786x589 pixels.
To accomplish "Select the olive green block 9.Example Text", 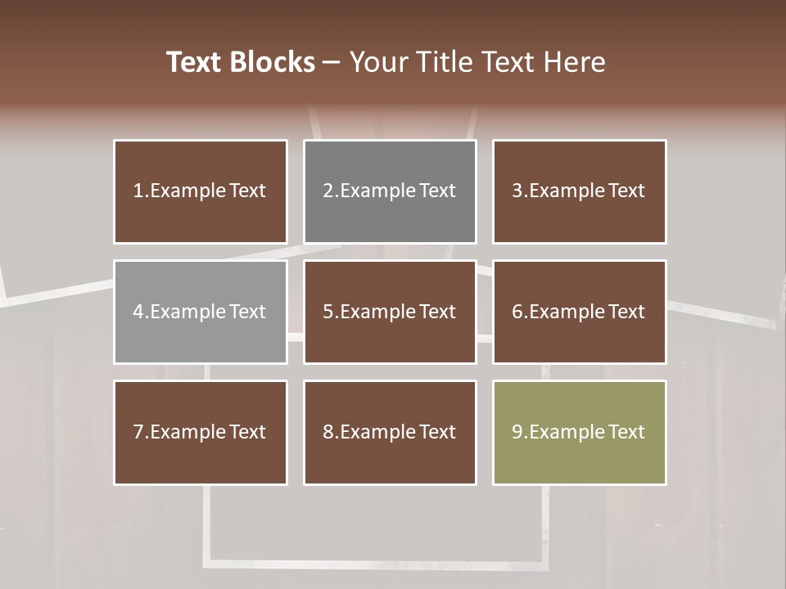I will click(580, 433).
